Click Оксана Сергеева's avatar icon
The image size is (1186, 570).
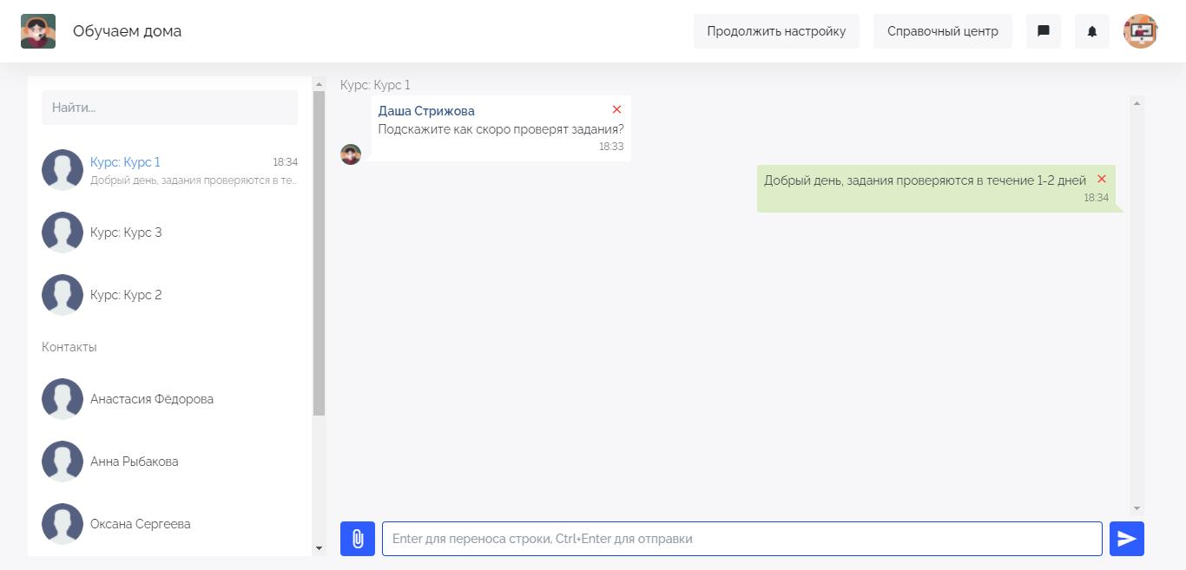click(63, 524)
